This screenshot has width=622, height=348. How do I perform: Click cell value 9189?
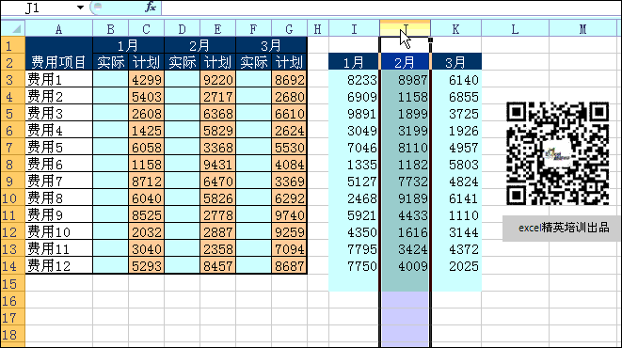[405, 198]
